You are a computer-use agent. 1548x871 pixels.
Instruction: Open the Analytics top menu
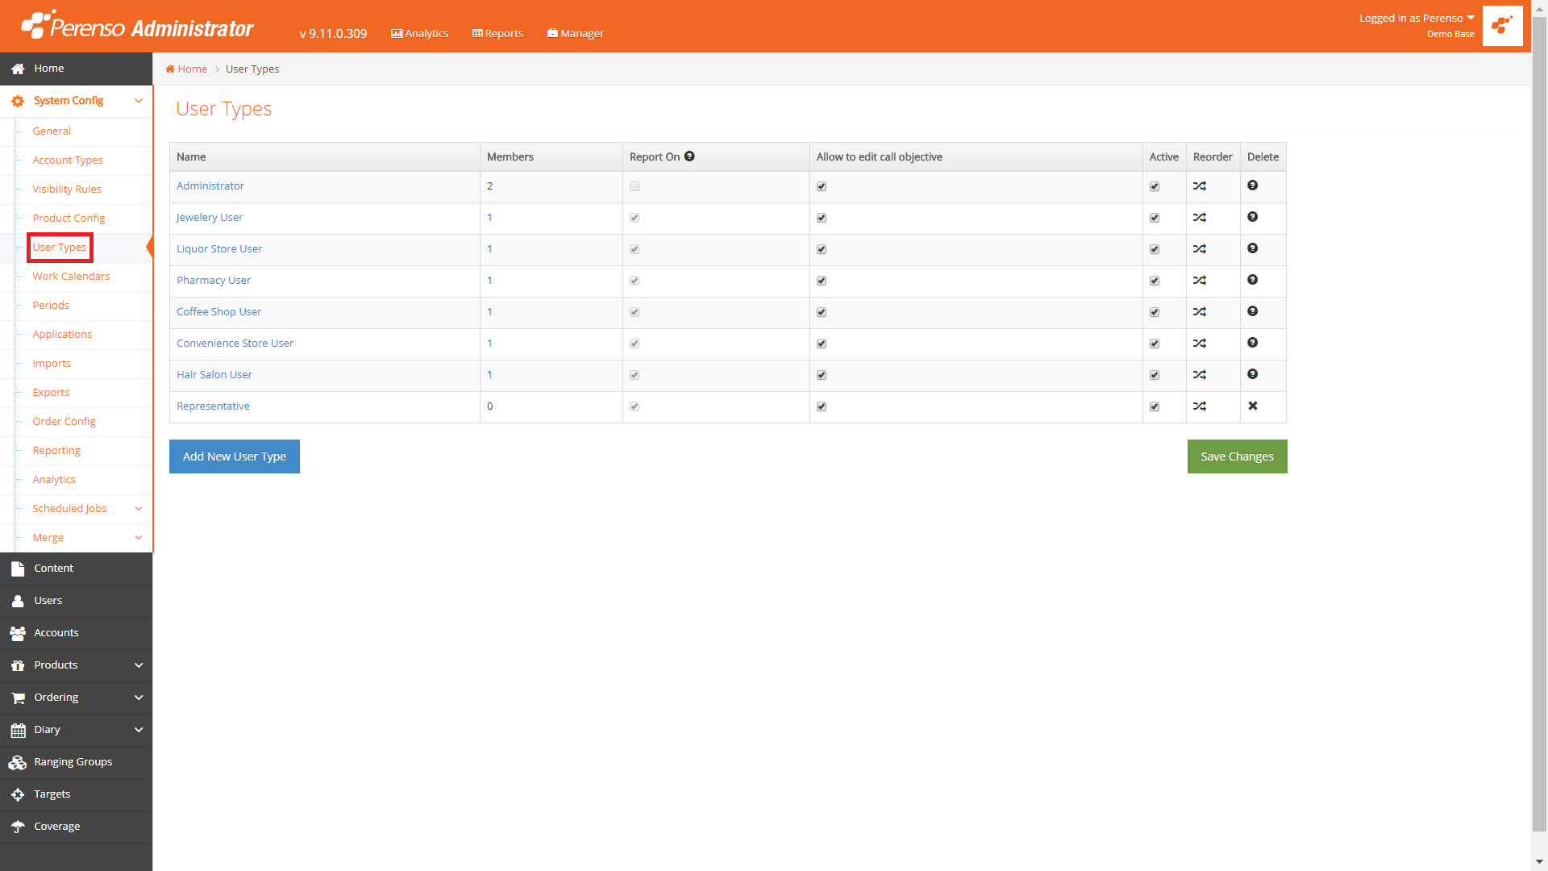click(419, 34)
